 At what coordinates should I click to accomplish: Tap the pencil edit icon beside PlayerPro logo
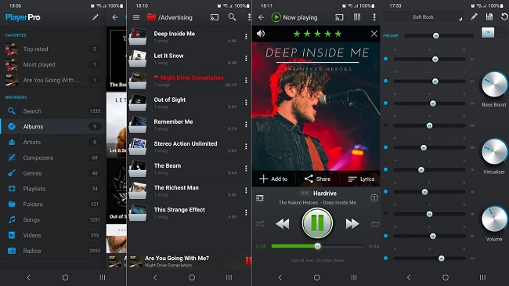point(95,17)
